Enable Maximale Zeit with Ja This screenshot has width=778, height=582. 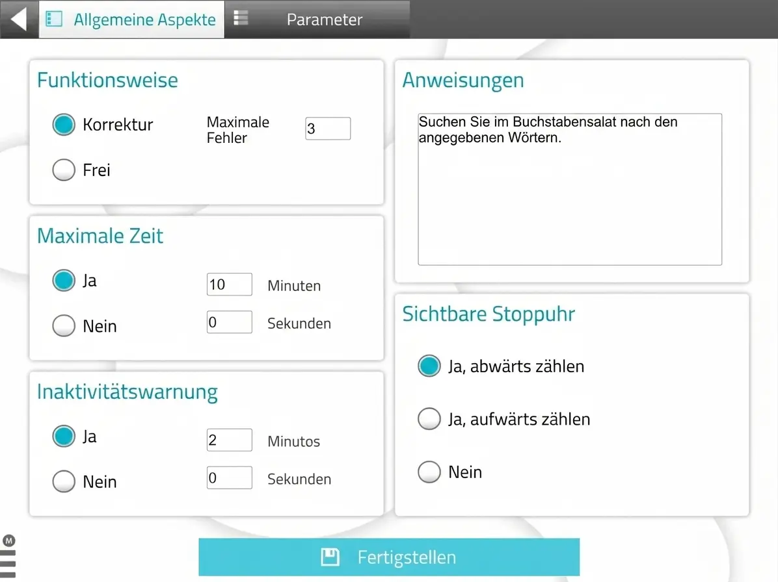coord(64,281)
